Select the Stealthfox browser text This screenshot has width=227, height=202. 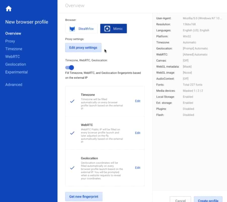(86, 29)
